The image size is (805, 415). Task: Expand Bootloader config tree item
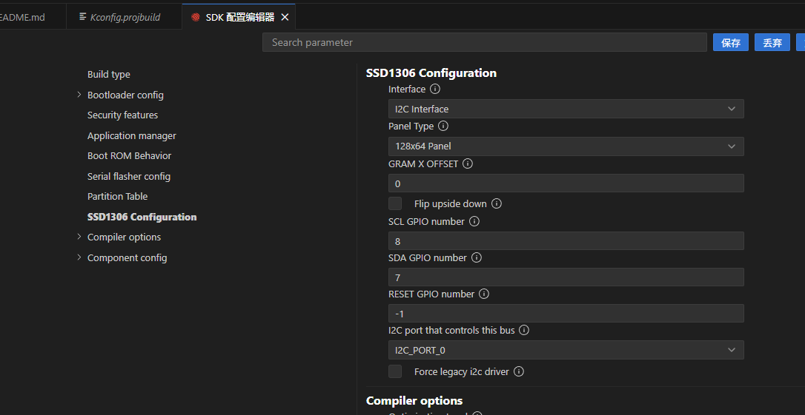79,95
